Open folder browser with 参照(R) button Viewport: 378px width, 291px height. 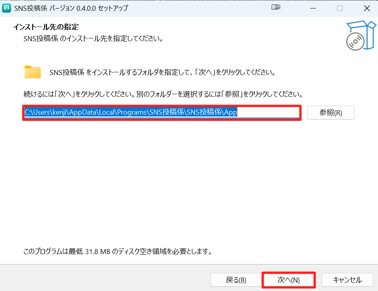[x=331, y=113]
